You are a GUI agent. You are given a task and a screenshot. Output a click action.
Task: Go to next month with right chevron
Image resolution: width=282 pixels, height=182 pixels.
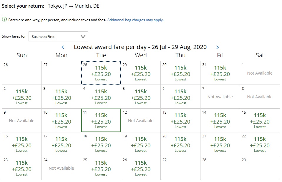click(218, 47)
